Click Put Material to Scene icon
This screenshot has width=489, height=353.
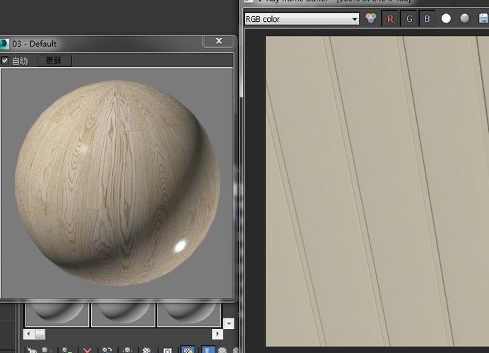pos(46,350)
